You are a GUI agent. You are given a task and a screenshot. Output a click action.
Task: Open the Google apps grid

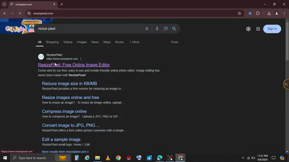tap(258, 29)
